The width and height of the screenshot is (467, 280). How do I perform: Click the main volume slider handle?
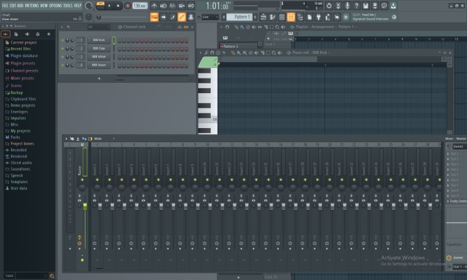(98, 17)
